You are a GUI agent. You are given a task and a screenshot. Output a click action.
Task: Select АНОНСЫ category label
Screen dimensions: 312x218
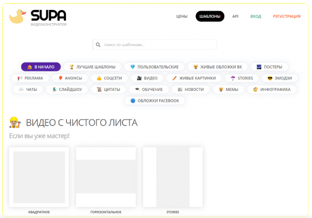point(74,78)
